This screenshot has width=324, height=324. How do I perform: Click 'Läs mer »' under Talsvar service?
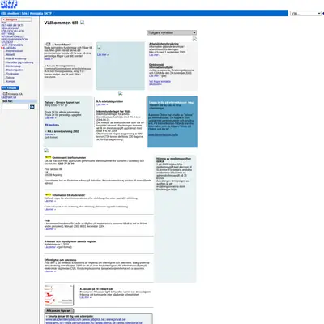pos(50,118)
